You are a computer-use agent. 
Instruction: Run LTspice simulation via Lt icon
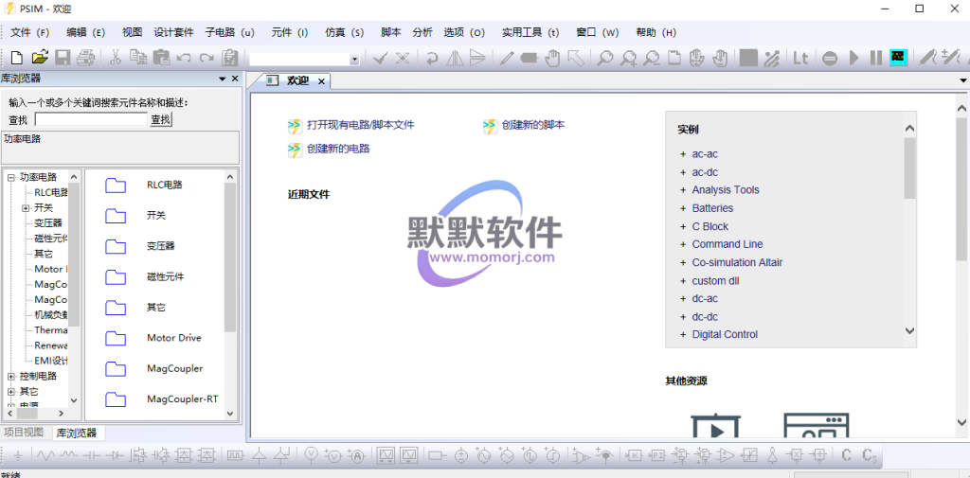[800, 58]
